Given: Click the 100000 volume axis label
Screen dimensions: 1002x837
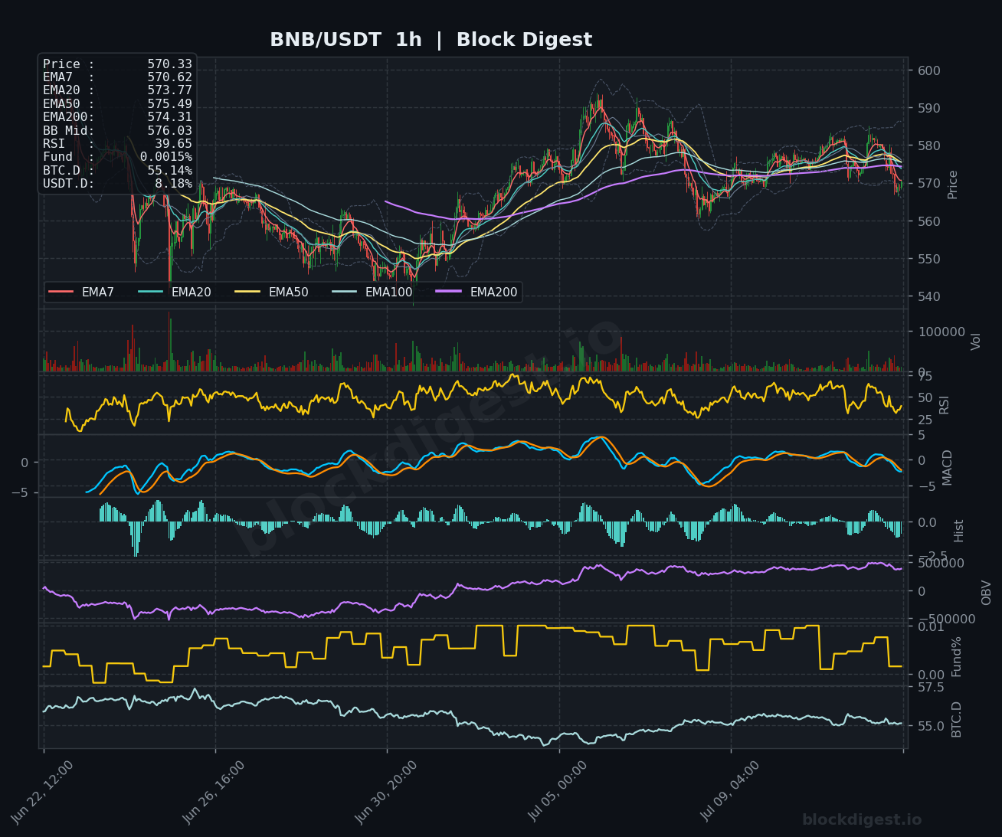Looking at the screenshot, I should pos(941,332).
